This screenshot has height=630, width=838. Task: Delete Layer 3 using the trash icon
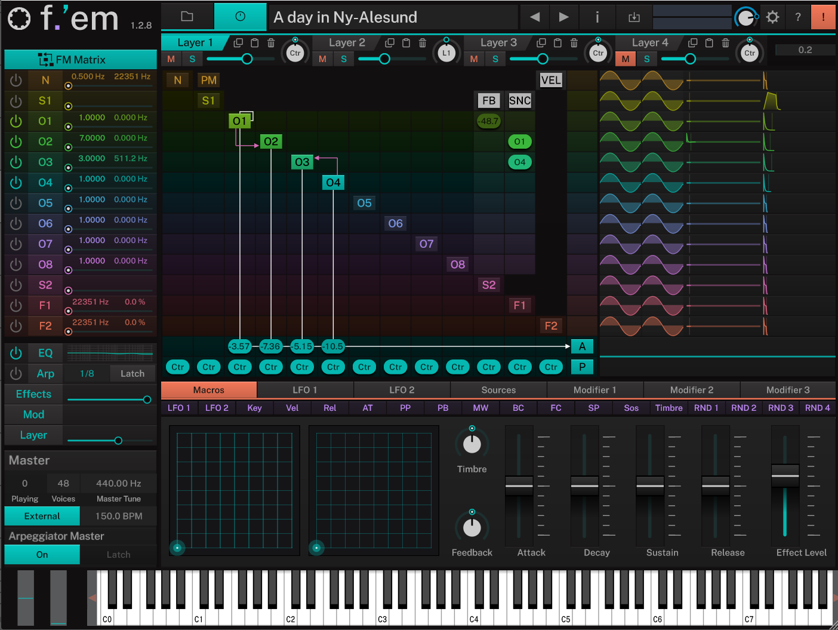(574, 42)
